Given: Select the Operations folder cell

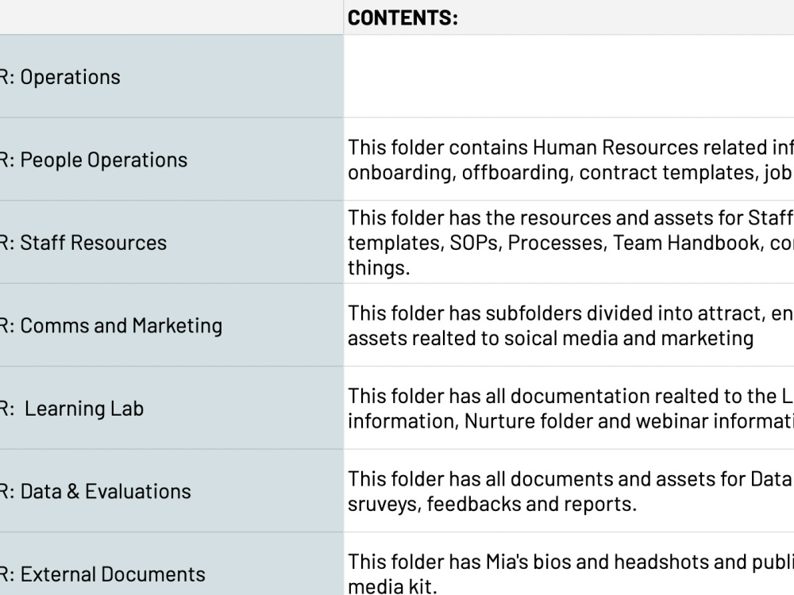Looking at the screenshot, I should coord(172,76).
